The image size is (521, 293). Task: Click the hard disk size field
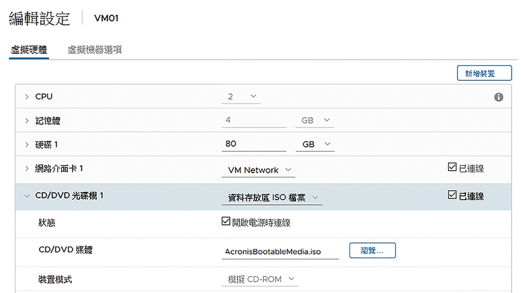(254, 144)
